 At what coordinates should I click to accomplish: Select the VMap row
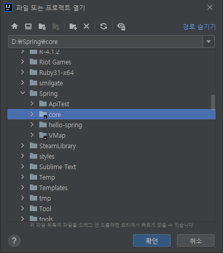tap(111, 135)
